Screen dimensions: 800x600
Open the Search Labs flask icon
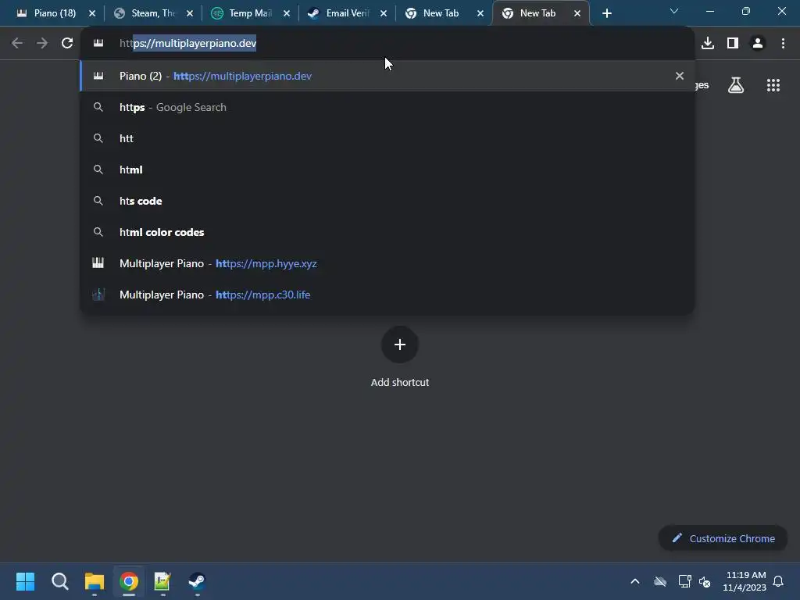click(736, 85)
